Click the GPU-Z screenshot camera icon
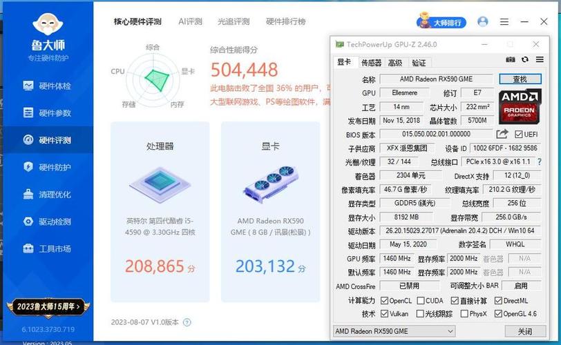 (x=511, y=61)
